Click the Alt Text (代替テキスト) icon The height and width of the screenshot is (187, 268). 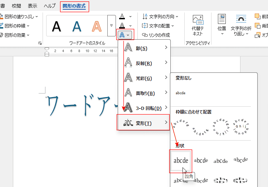[198, 20]
